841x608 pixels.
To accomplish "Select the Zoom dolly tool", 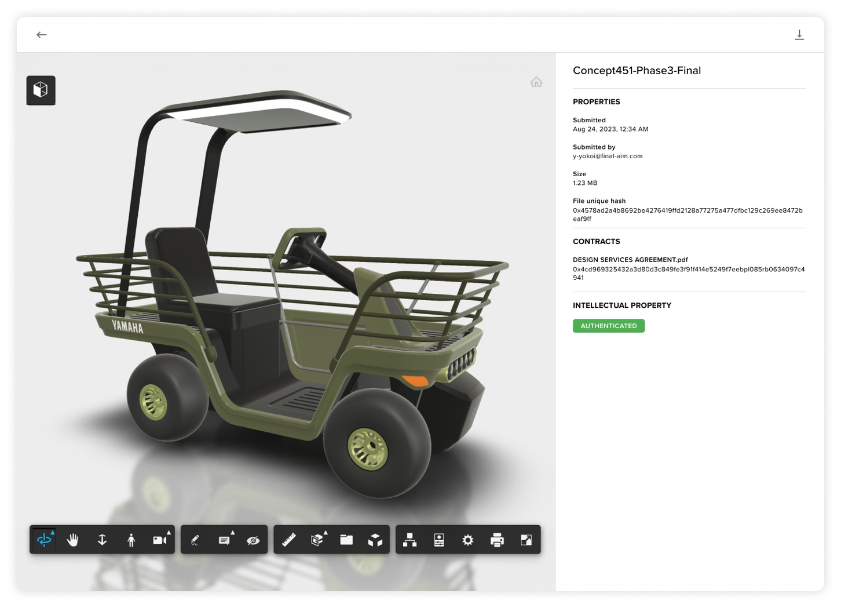I will pos(102,540).
